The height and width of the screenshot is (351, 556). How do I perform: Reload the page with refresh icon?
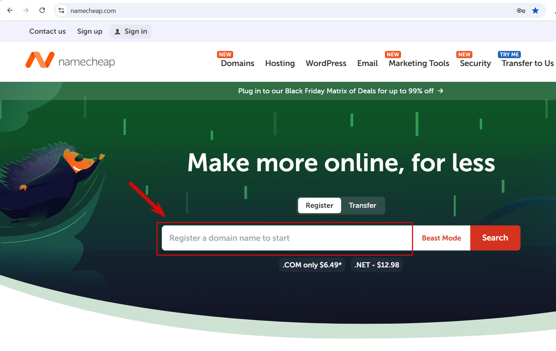click(42, 10)
